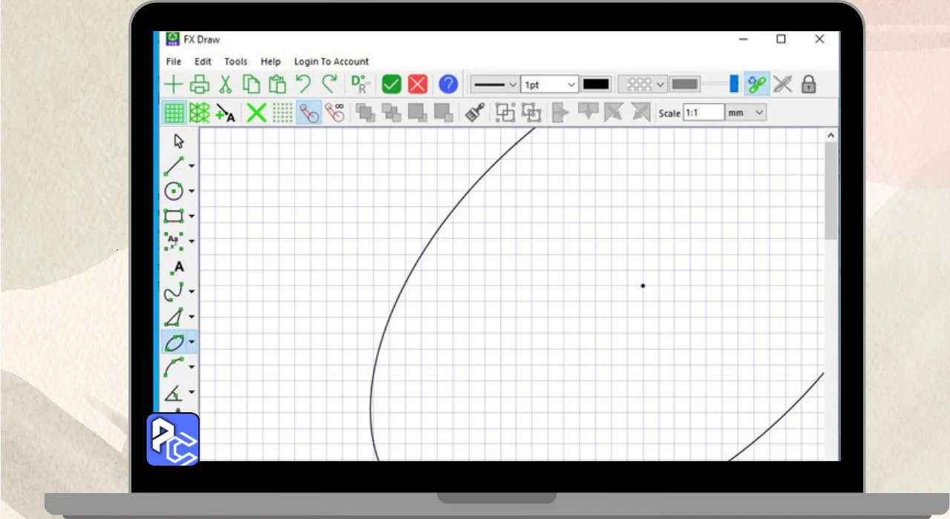Click the paintbrush format painter icon
This screenshot has width=950, height=519.
[x=475, y=113]
